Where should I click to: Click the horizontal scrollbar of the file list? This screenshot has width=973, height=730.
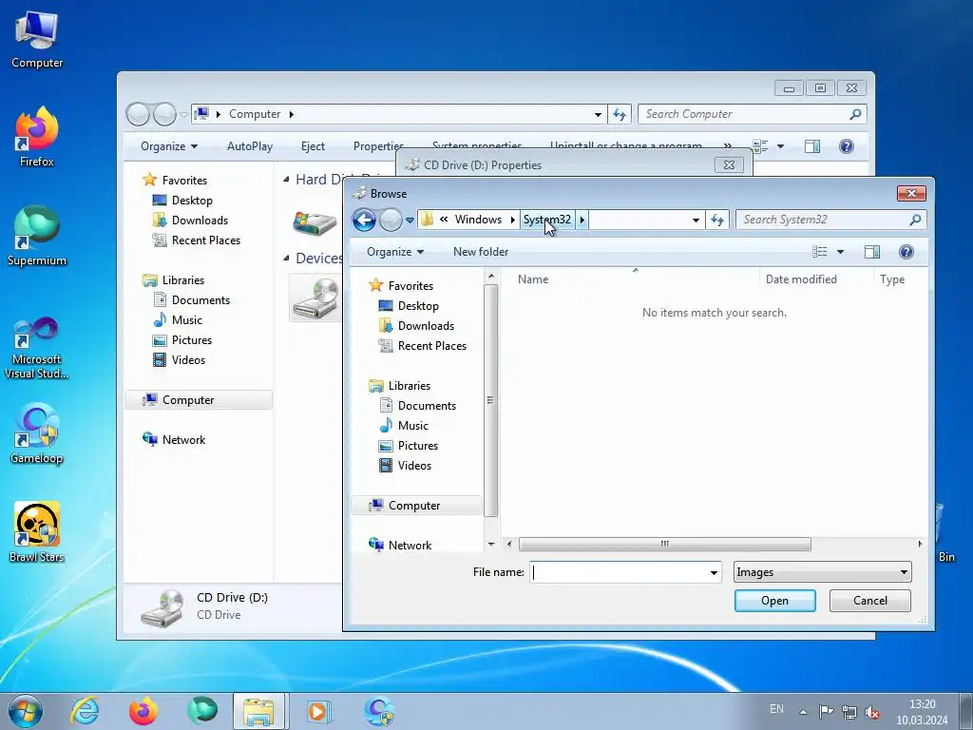click(x=664, y=545)
